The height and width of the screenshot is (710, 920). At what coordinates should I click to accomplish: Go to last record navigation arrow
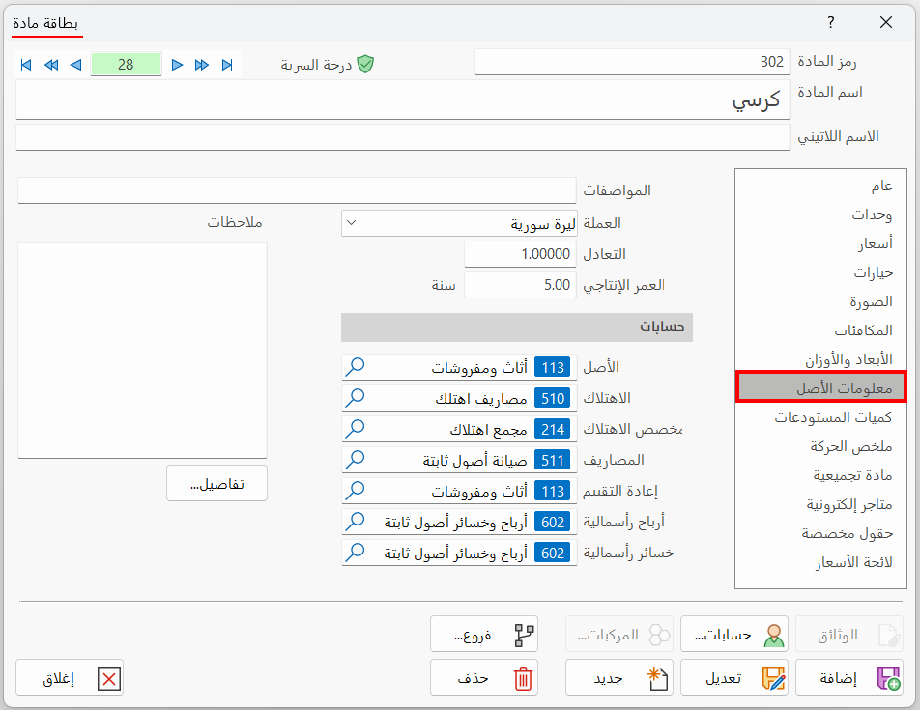[x=227, y=65]
